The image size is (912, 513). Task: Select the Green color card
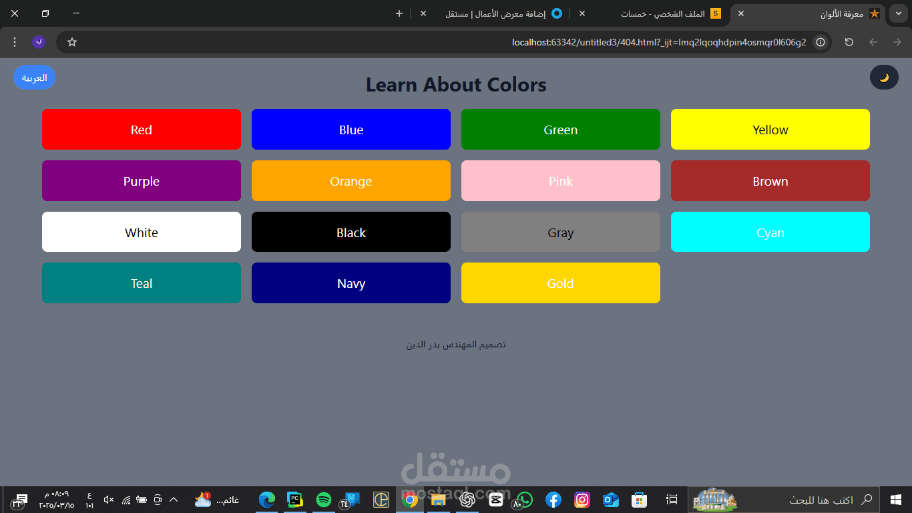click(x=561, y=130)
